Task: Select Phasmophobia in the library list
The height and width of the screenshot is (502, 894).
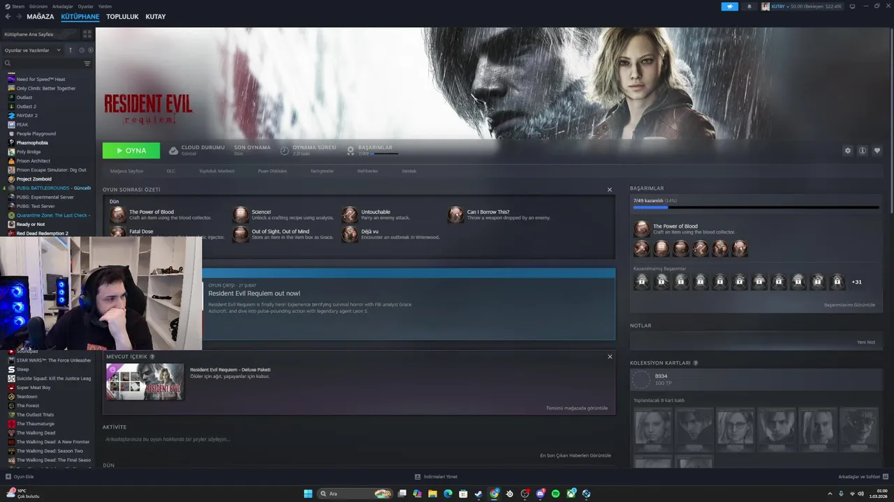Action: tap(32, 143)
